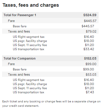Image resolution: width=106 pixels, height=110 pixels.
Task: Select Companion Taxes and fees row
Action: 50,75
